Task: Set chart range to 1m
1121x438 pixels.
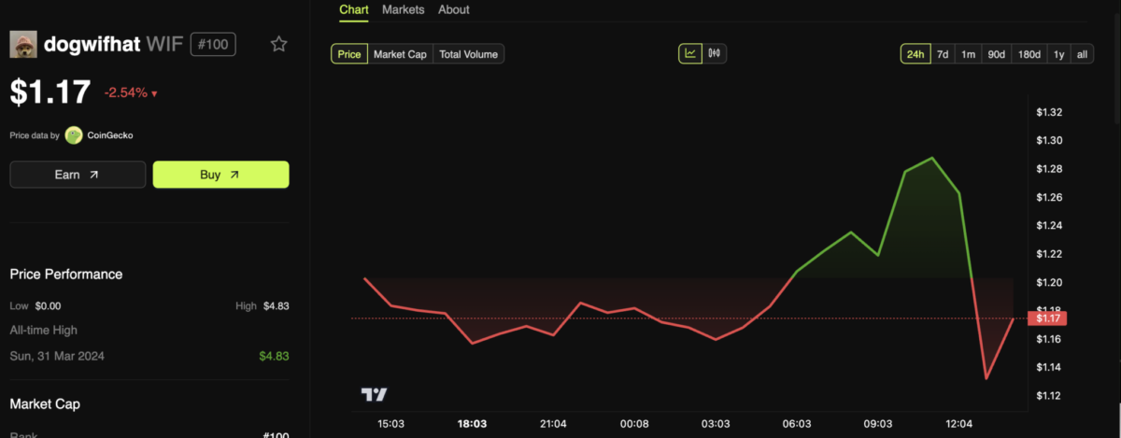Action: tap(969, 54)
